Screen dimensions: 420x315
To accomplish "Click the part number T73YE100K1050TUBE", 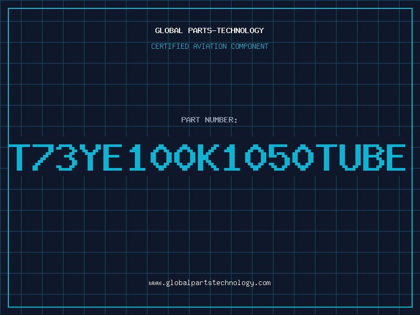I will (x=207, y=157).
